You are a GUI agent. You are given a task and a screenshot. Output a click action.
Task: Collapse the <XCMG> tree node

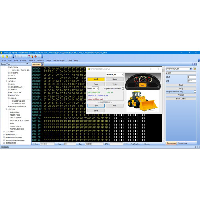[x=9, y=98]
